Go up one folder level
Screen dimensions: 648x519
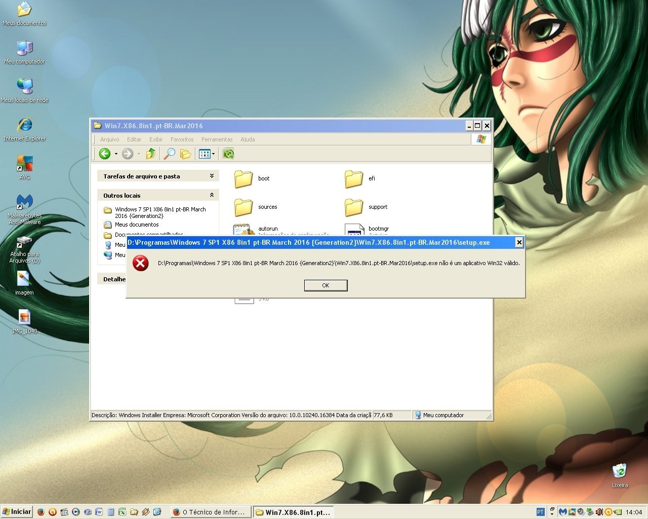coord(150,154)
